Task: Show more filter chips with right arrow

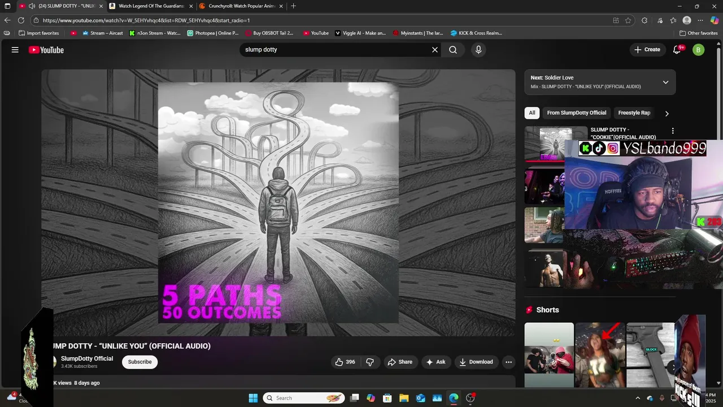Action: pyautogui.click(x=667, y=113)
